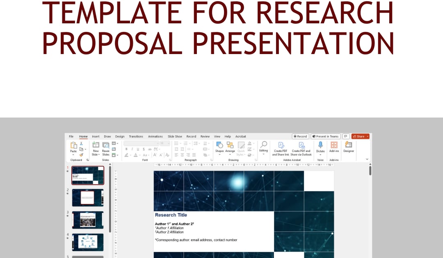Toggle italic formatting
The height and width of the screenshot is (258, 443).
tap(132, 149)
